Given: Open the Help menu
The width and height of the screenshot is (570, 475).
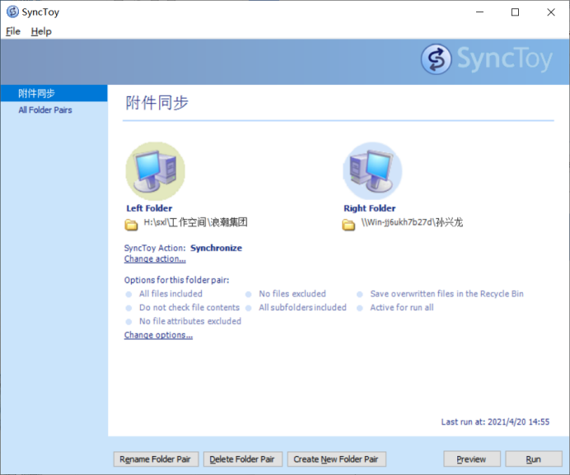Looking at the screenshot, I should [41, 31].
